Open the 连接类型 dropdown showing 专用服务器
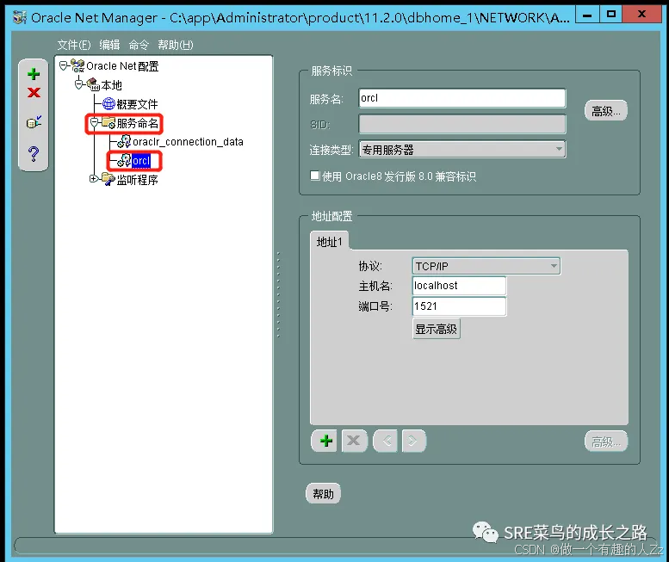669x562 pixels. pos(462,149)
